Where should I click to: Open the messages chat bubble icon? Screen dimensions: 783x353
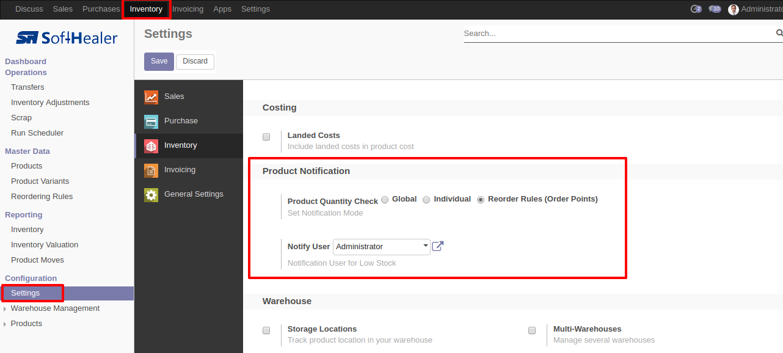point(715,9)
